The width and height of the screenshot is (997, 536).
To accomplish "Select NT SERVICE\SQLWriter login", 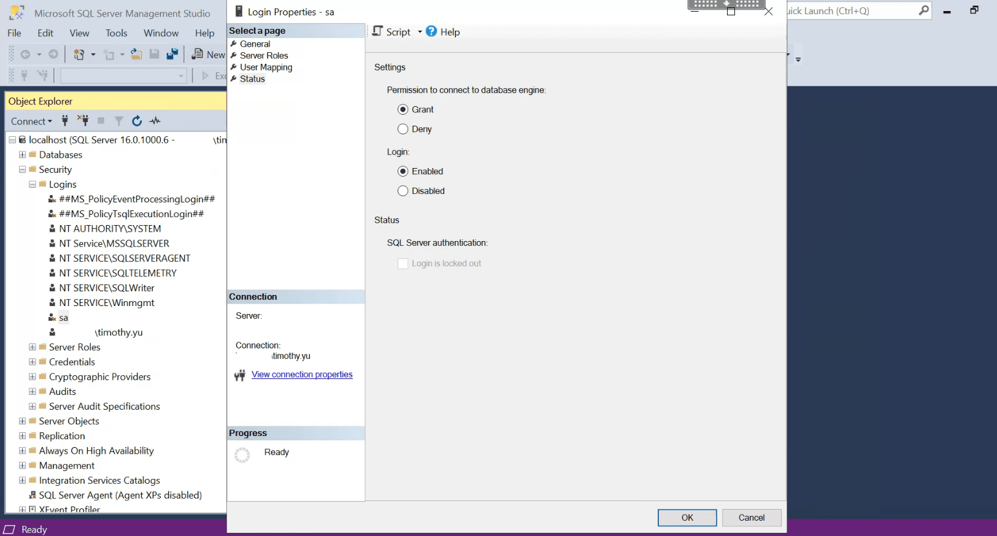I will click(107, 288).
